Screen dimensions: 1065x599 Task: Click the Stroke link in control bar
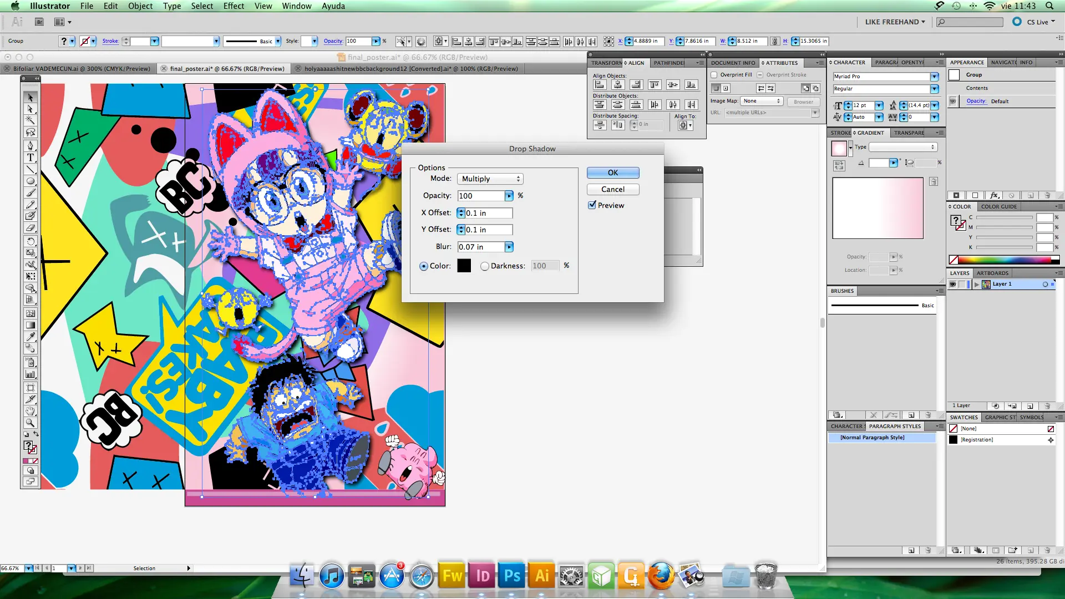pos(110,41)
